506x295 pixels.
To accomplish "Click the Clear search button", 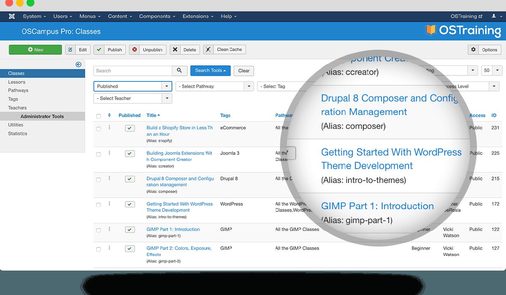I will point(244,71).
